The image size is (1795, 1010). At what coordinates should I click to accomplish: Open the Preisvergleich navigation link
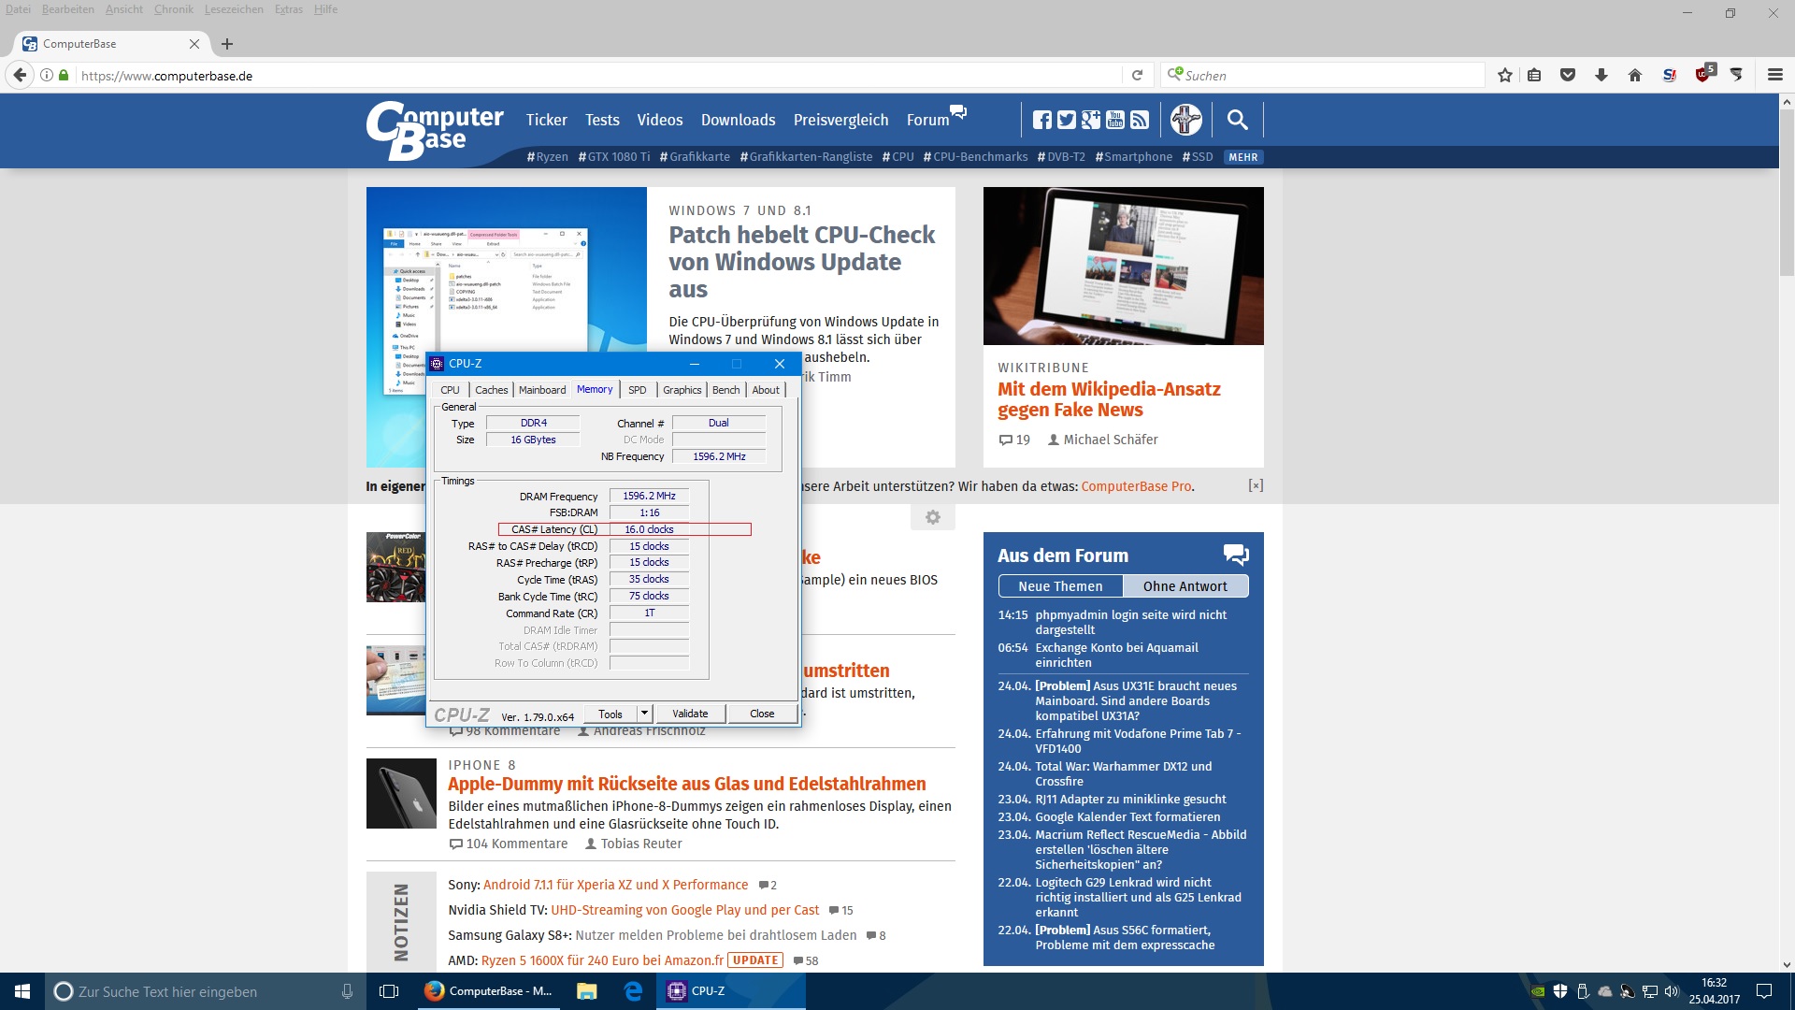click(840, 120)
